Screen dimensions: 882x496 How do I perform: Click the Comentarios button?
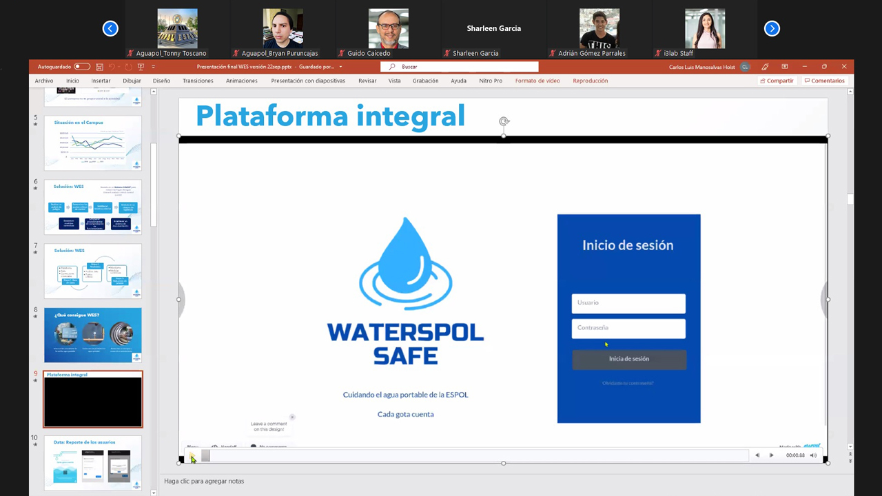(825, 81)
